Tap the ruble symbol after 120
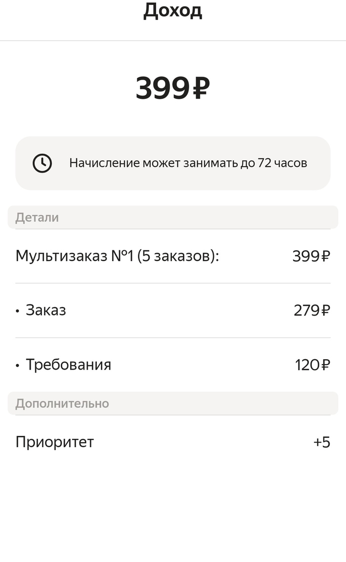 [x=325, y=365]
